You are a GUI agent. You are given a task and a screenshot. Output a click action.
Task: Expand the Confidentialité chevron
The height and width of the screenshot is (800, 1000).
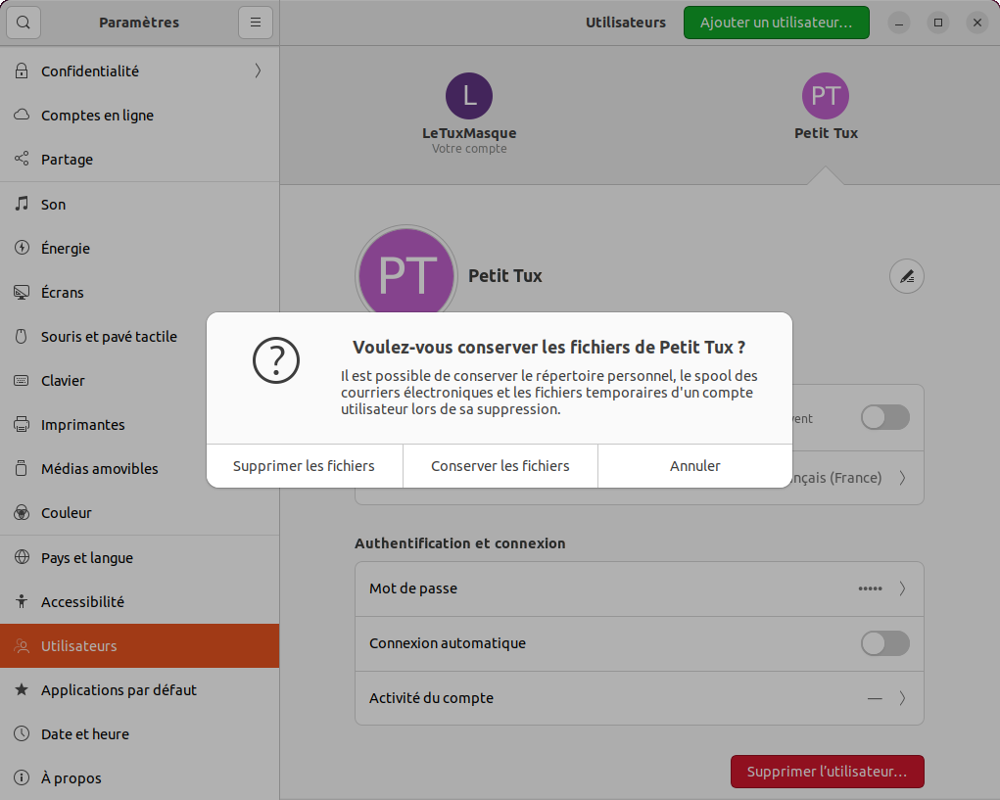coord(258,71)
